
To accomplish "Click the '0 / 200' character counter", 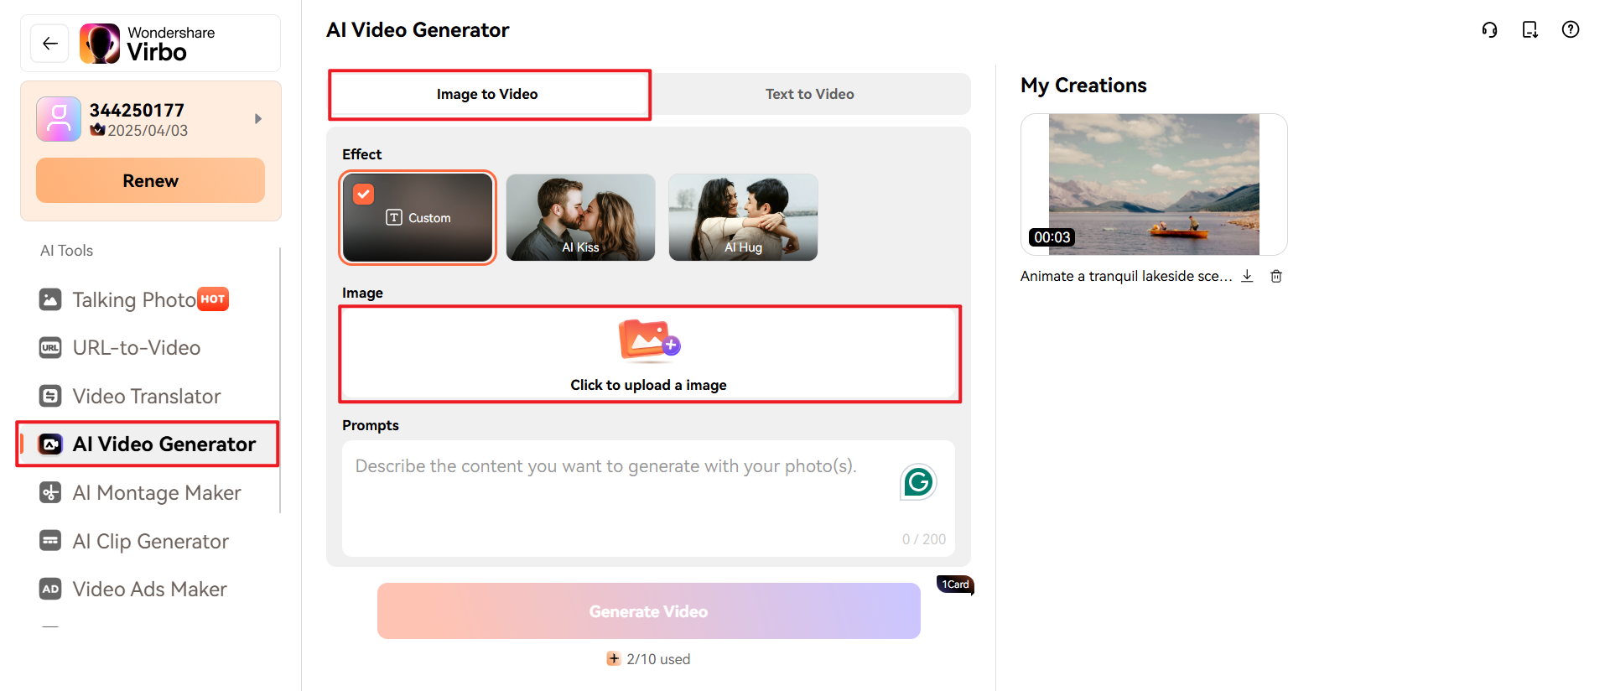I will point(924,539).
